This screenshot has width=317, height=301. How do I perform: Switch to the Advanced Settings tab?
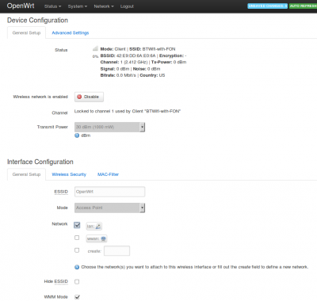[71, 32]
